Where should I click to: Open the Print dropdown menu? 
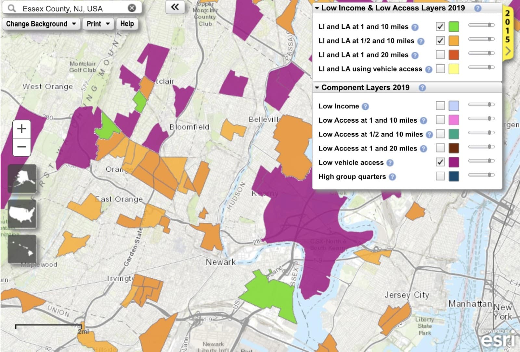[98, 24]
